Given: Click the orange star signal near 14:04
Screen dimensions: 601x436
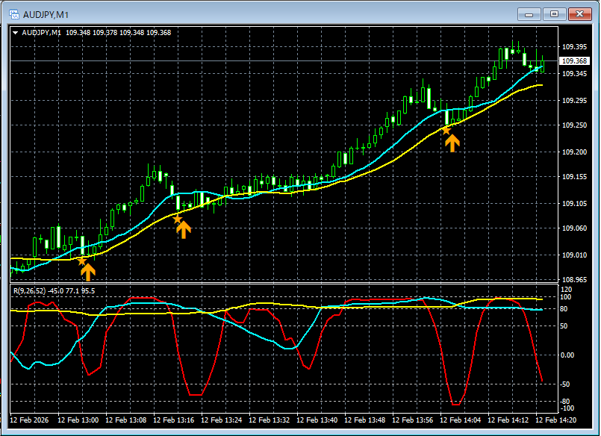Looking at the screenshot, I should click(446, 131).
